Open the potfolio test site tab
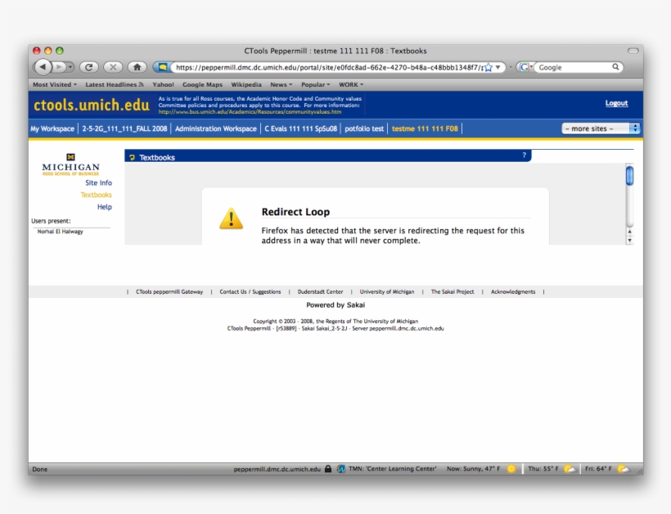This screenshot has width=671, height=514. tap(364, 128)
